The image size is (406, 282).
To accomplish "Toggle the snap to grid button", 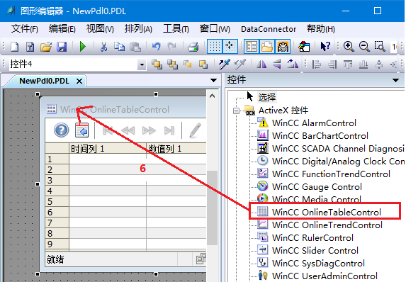I will click(x=230, y=47).
